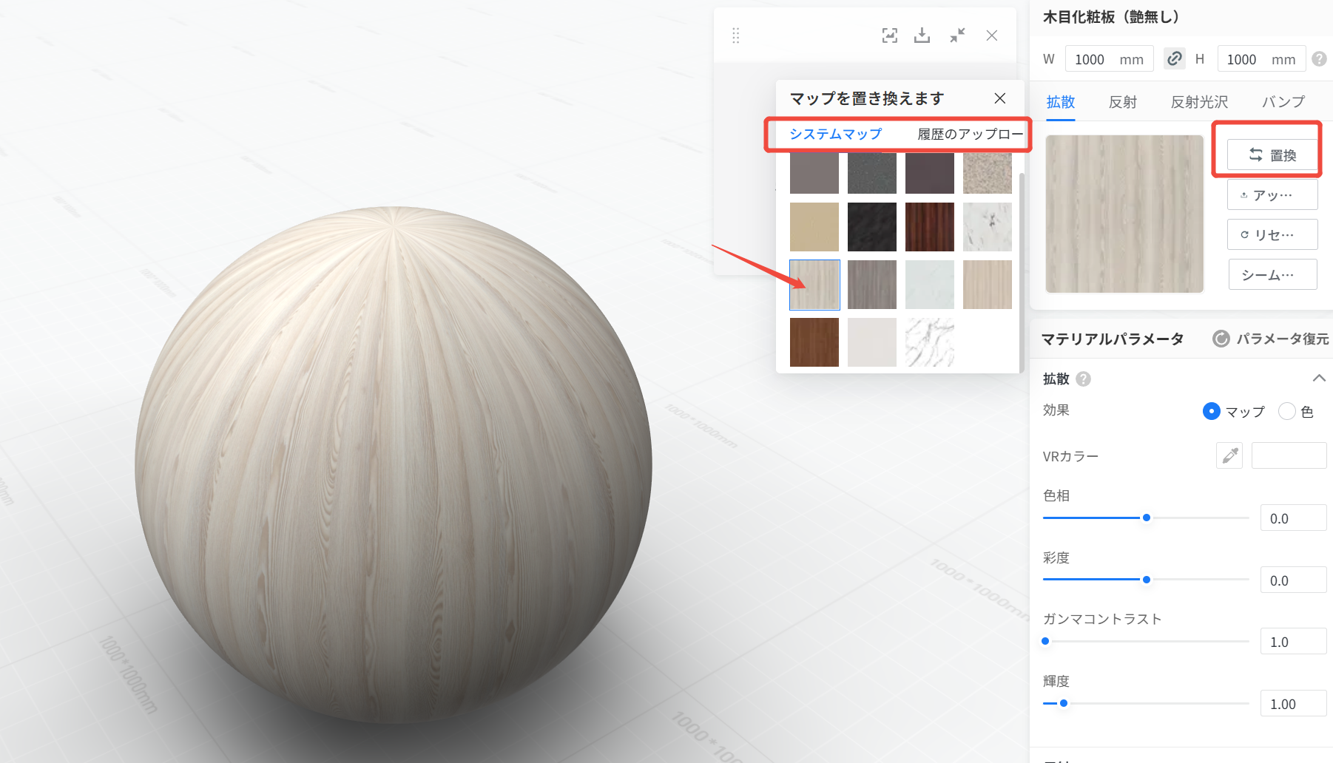Viewport: 1333px width, 763px height.
Task: Click the collapse arrows icon
Action: click(957, 35)
